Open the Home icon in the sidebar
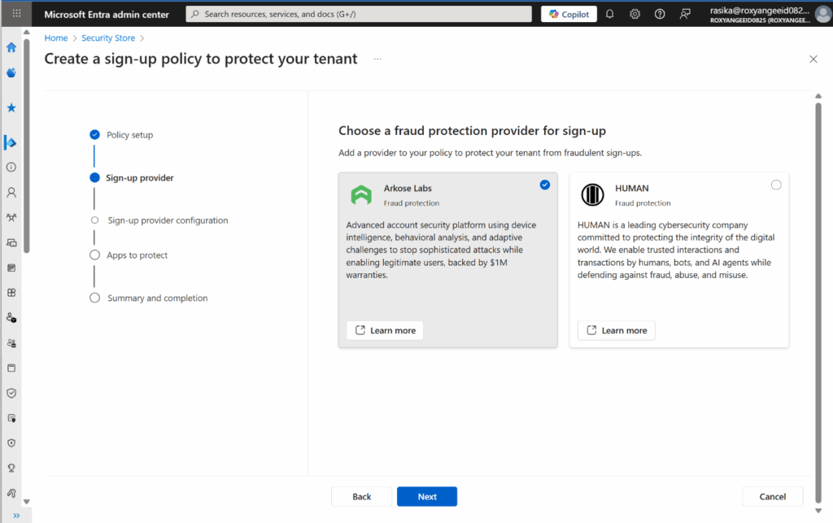833x523 pixels. pos(11,47)
